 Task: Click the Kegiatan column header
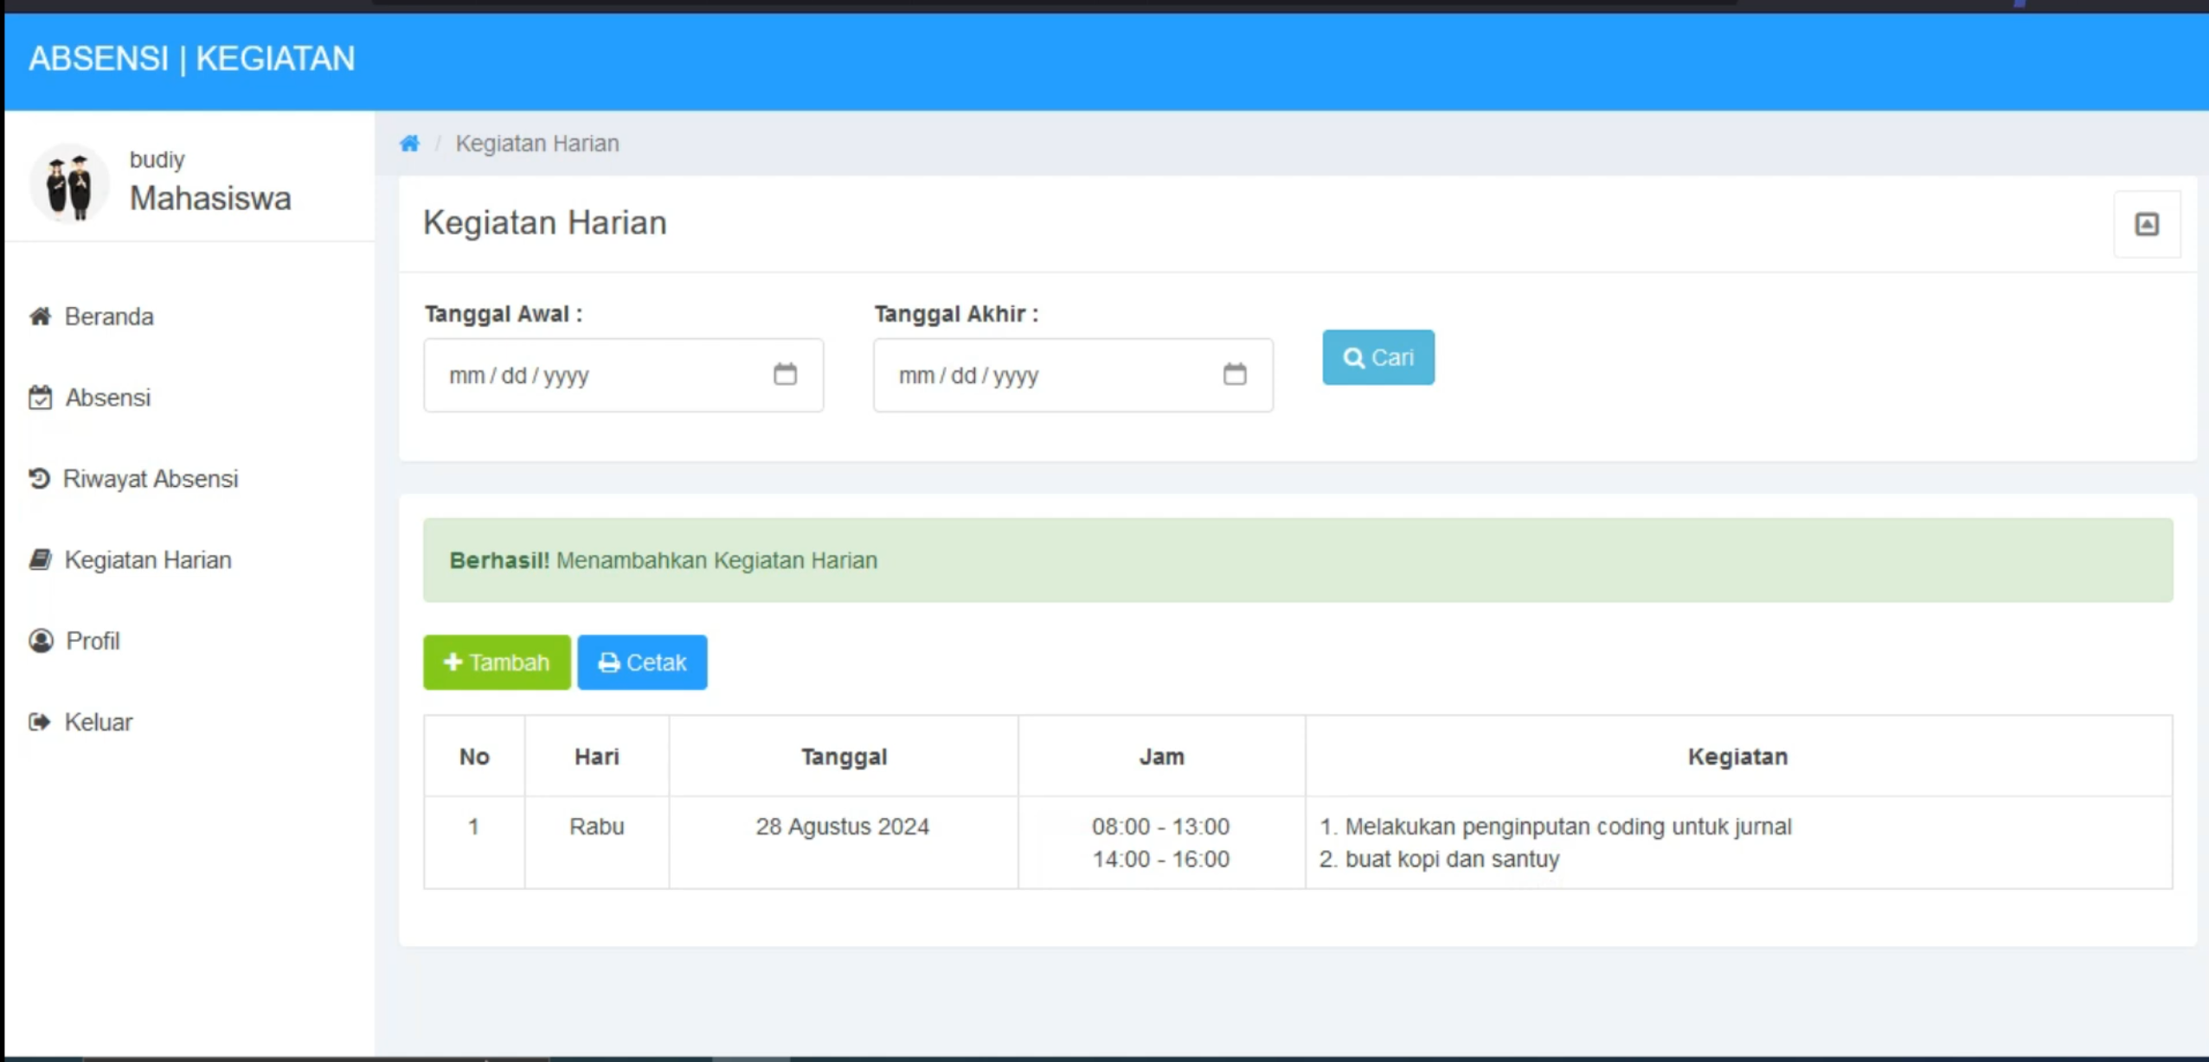1738,757
